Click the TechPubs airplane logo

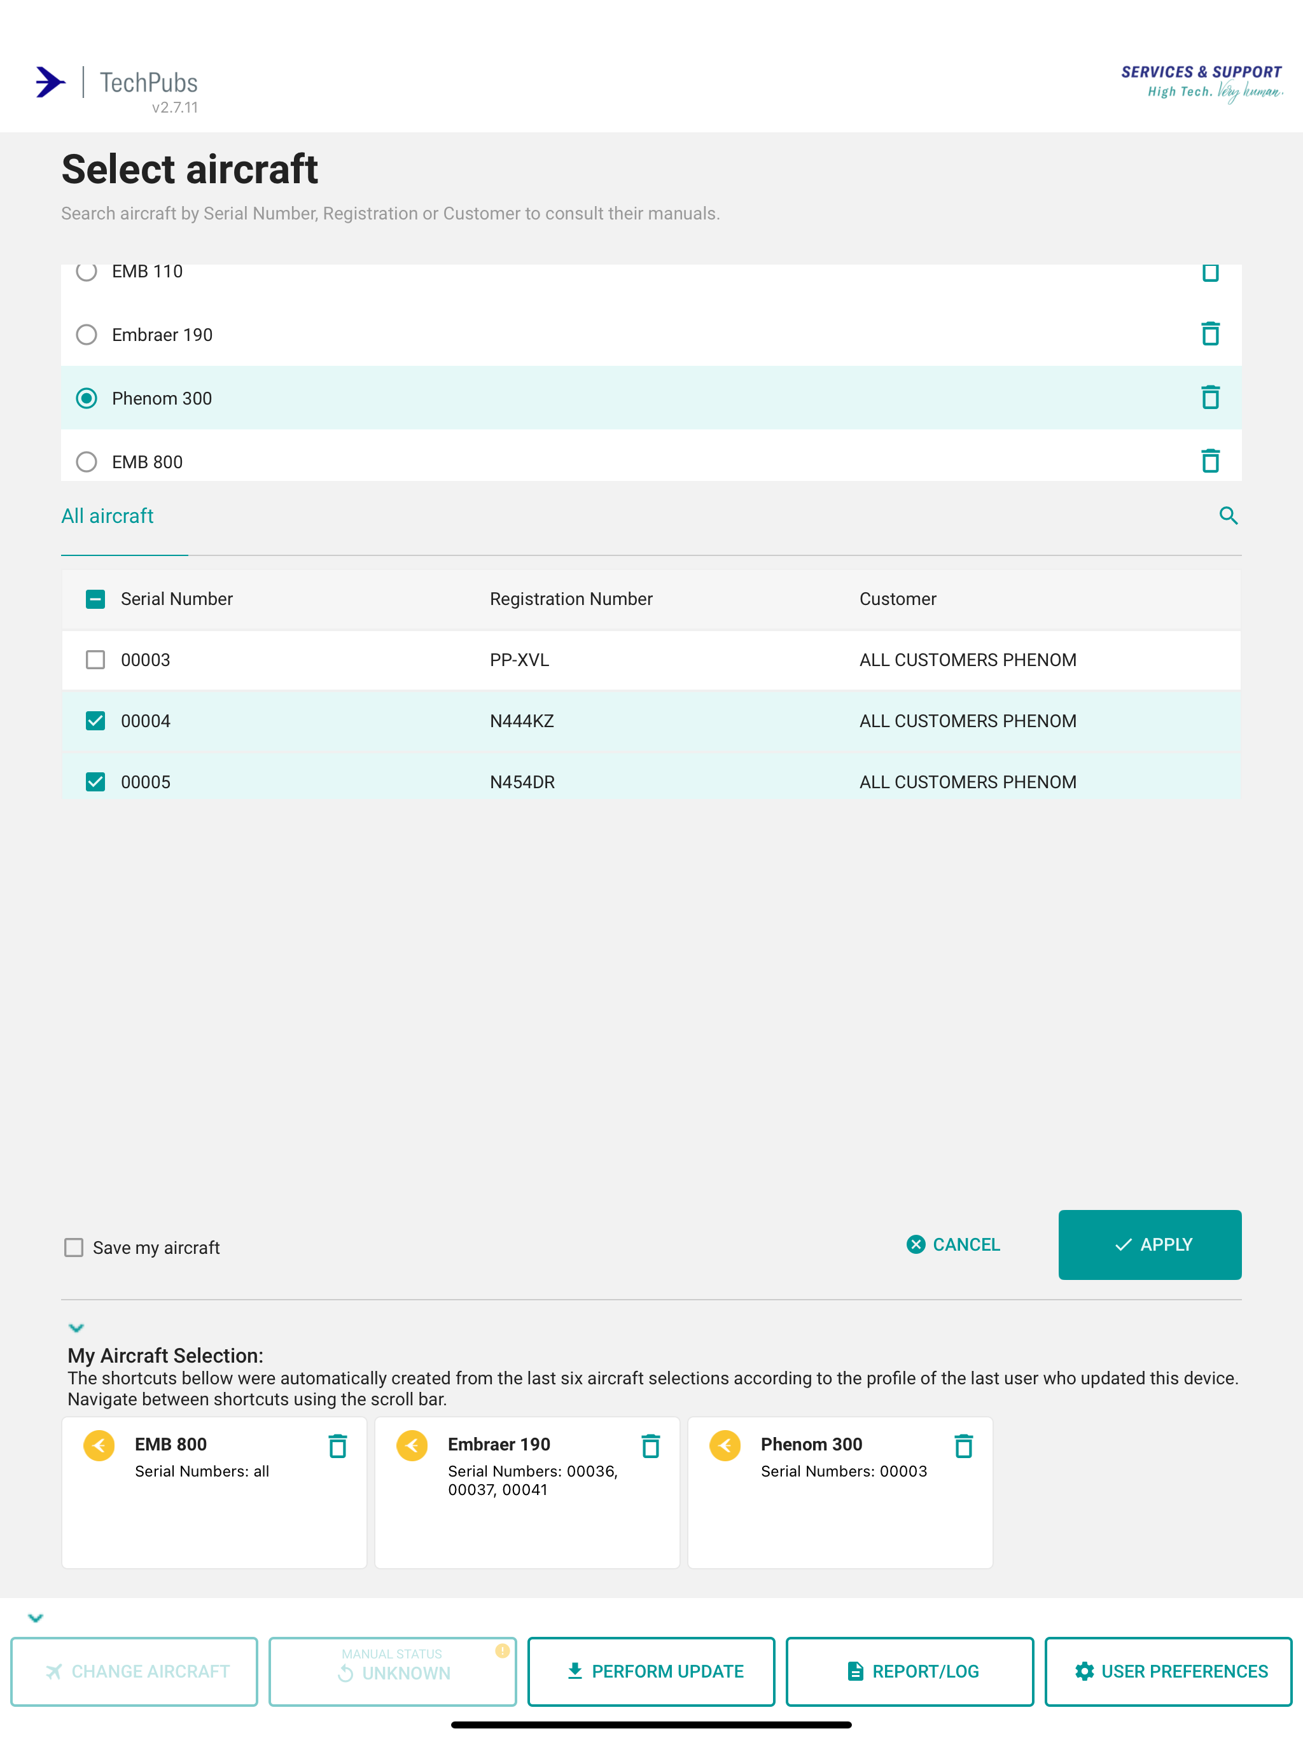(50, 81)
